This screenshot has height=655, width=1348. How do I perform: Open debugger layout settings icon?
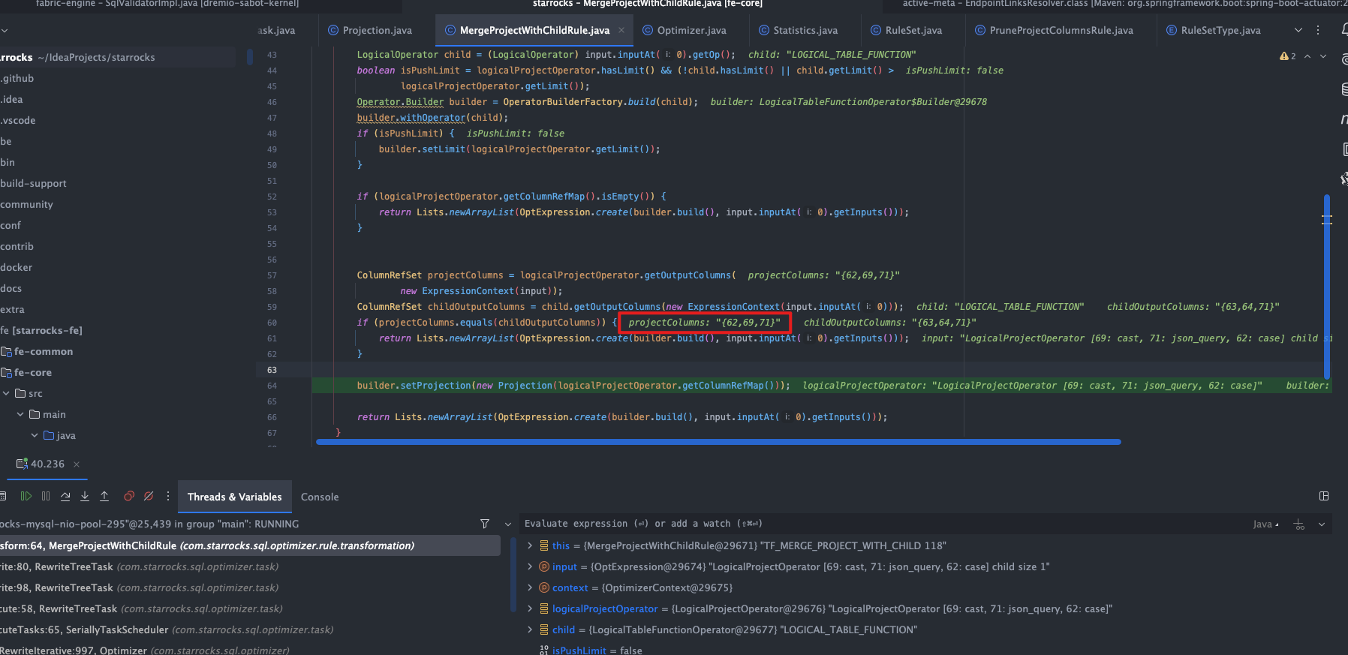1324,497
